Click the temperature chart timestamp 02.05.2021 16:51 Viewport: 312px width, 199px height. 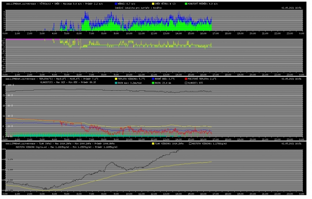[291, 79]
